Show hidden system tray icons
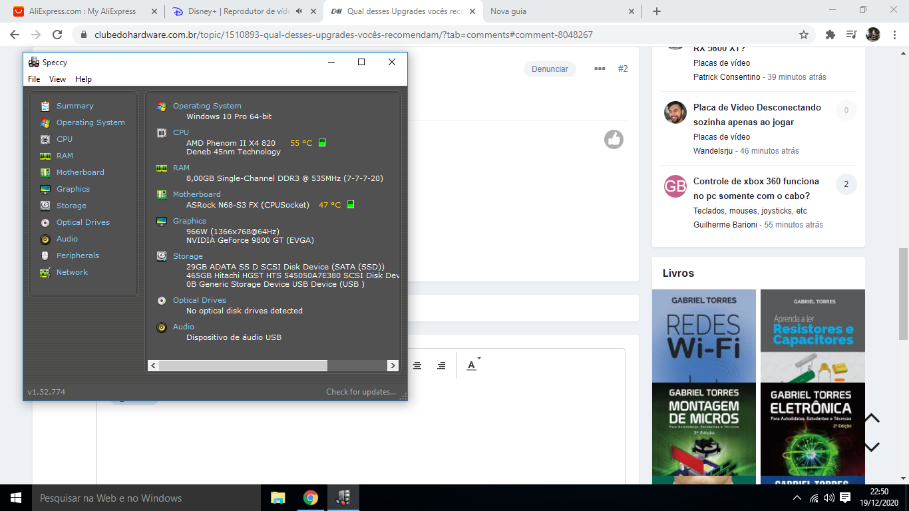909x511 pixels. click(x=797, y=498)
